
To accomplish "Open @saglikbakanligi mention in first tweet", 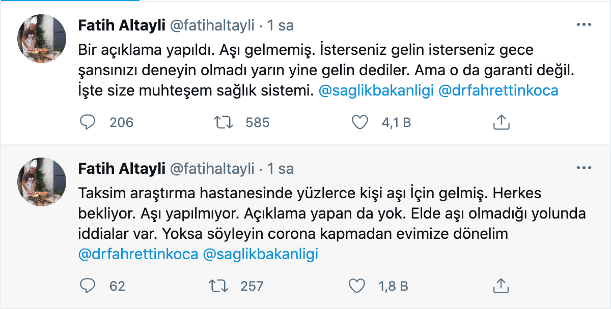I will [376, 90].
